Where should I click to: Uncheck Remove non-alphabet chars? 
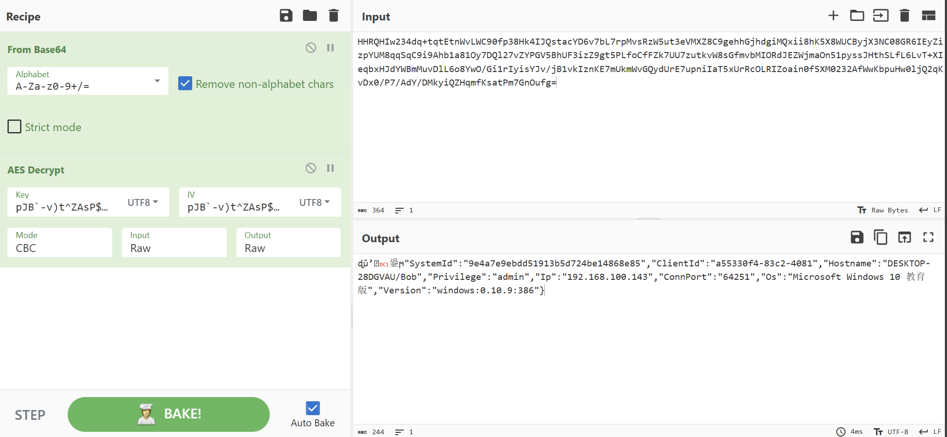coord(185,84)
